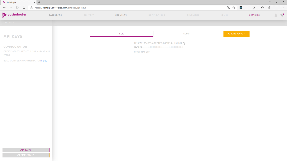287x161 pixels.
Task: Click the masked secret value
Action: (x=163, y=47)
